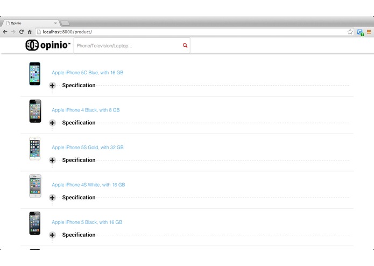Open the blue extension icon in toolbar
Image resolution: width=374 pixels, height=266 pixels.
tap(361, 32)
